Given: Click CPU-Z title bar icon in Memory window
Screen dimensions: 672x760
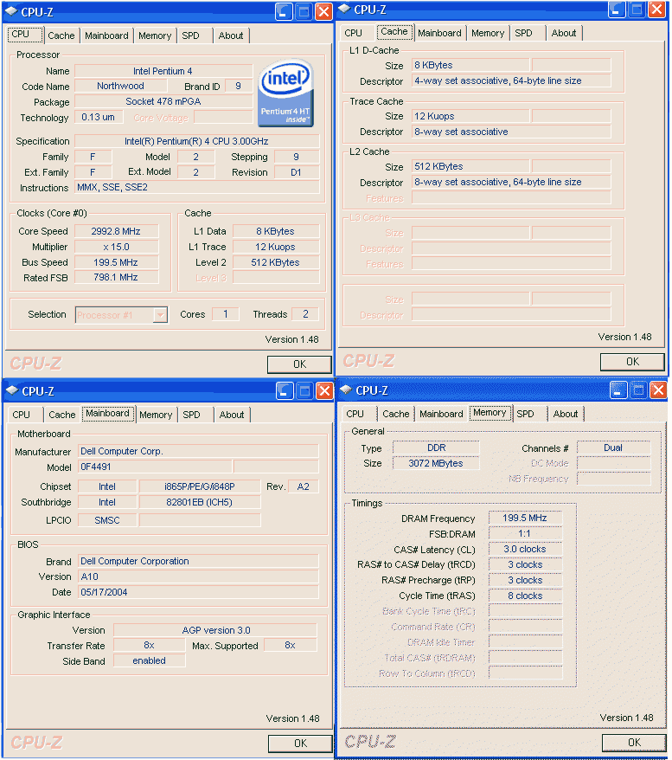Looking at the screenshot, I should point(346,390).
